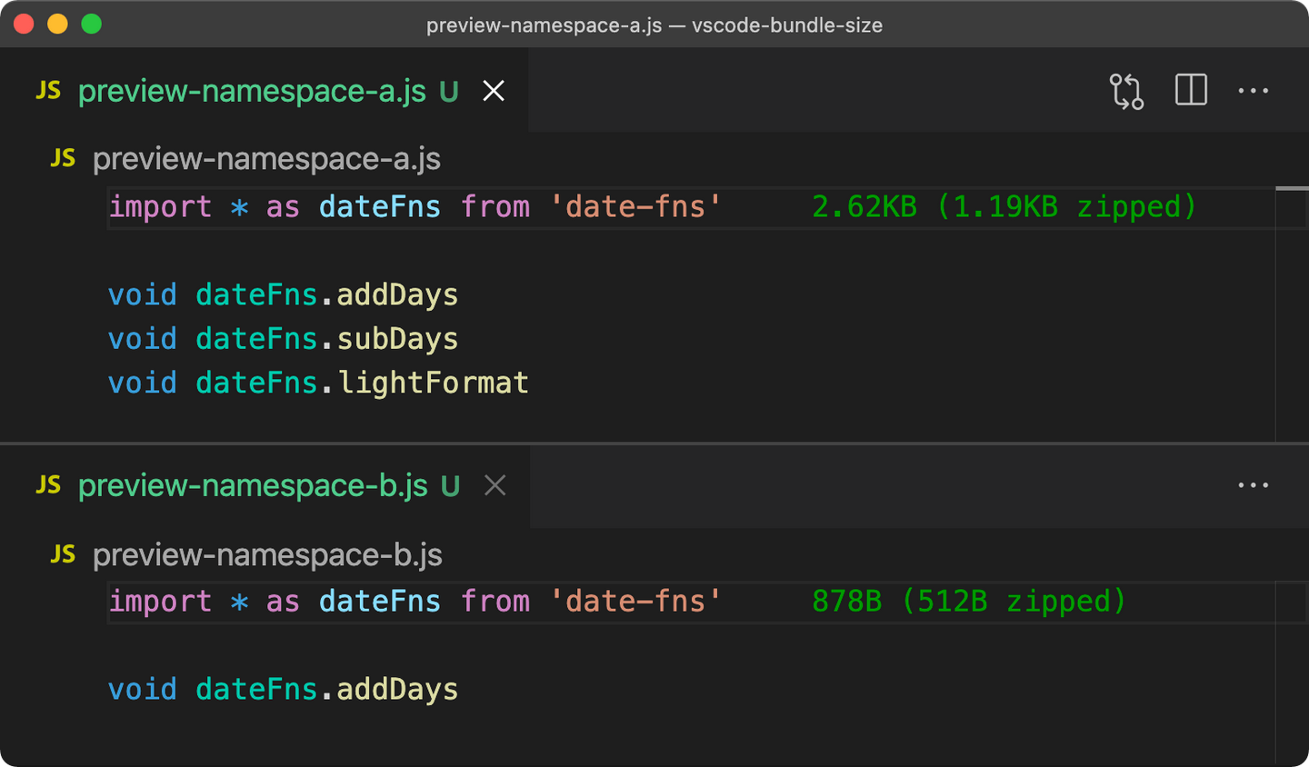Close the preview-namespace-b.js tab
The width and height of the screenshot is (1309, 767).
pyautogui.click(x=495, y=485)
